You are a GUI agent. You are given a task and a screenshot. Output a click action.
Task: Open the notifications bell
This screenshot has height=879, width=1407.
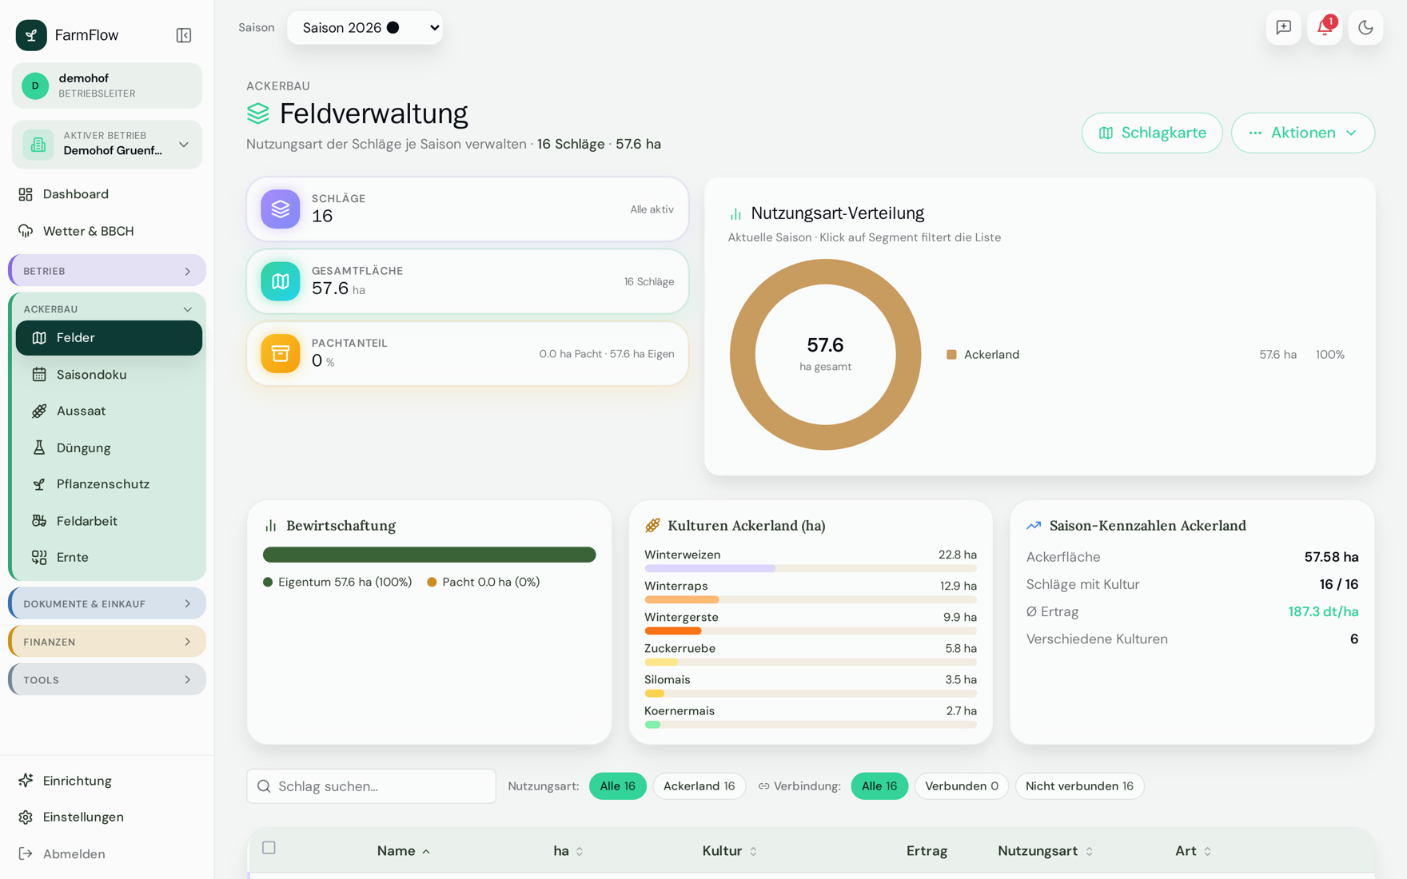click(1325, 27)
